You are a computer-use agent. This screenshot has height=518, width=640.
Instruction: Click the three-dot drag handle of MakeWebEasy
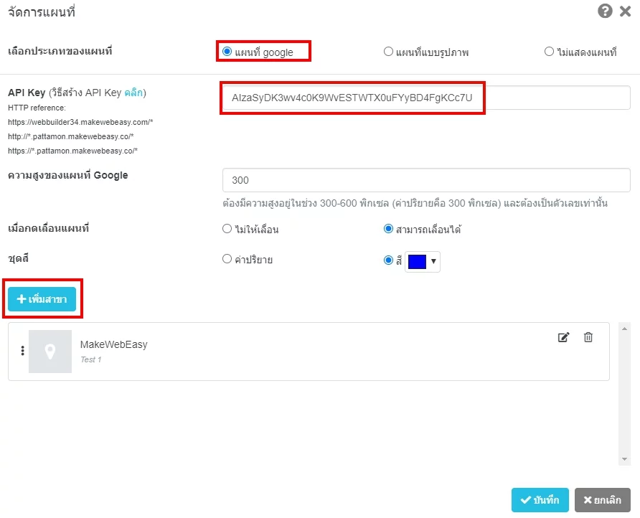click(x=22, y=351)
